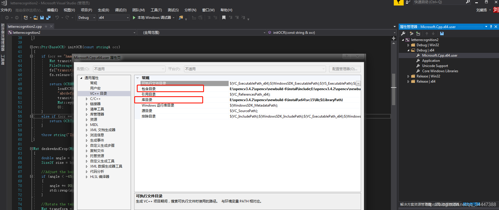Click the New Project toolbar icon
Screen dimensions: 499x210
(26, 18)
